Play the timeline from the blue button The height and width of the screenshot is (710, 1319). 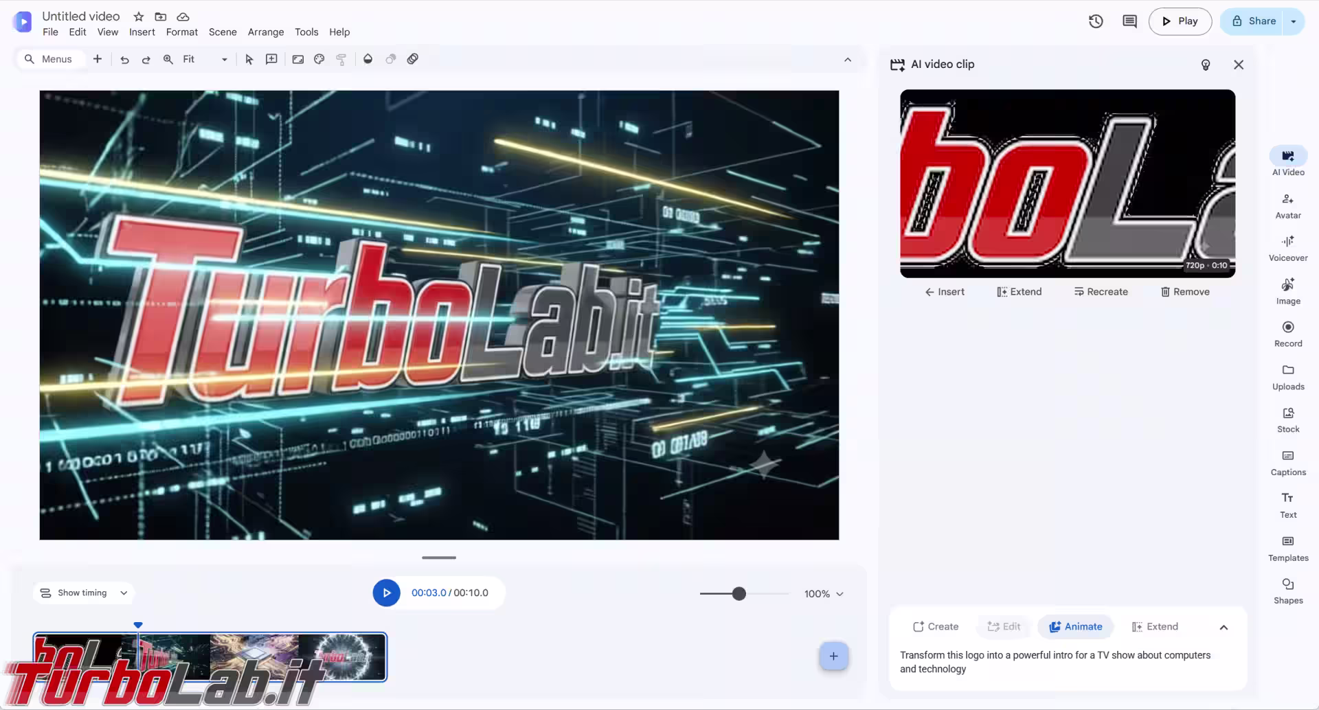point(387,593)
